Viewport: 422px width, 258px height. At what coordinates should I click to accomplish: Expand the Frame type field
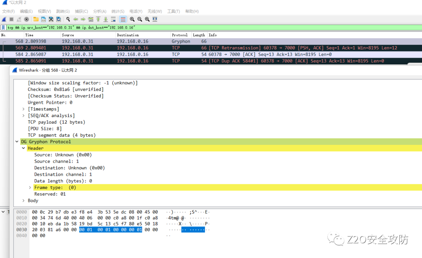30,188
